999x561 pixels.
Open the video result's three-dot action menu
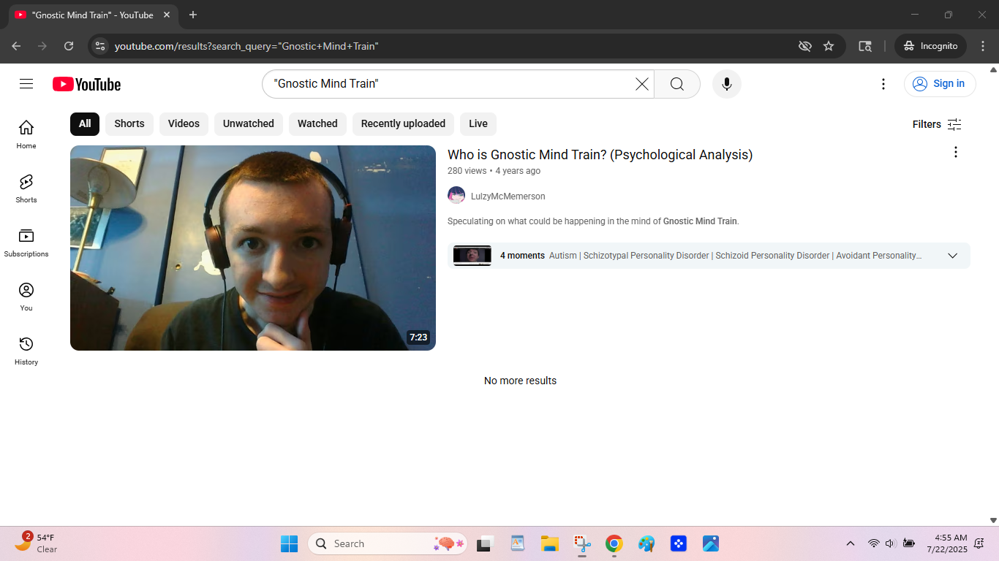click(955, 152)
